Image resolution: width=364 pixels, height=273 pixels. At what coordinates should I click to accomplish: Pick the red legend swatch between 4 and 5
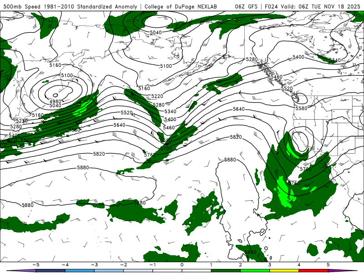(313, 271)
